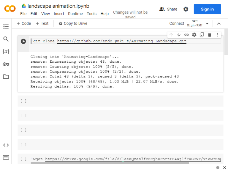Click the Google Drive icon beside title

[24, 6]
